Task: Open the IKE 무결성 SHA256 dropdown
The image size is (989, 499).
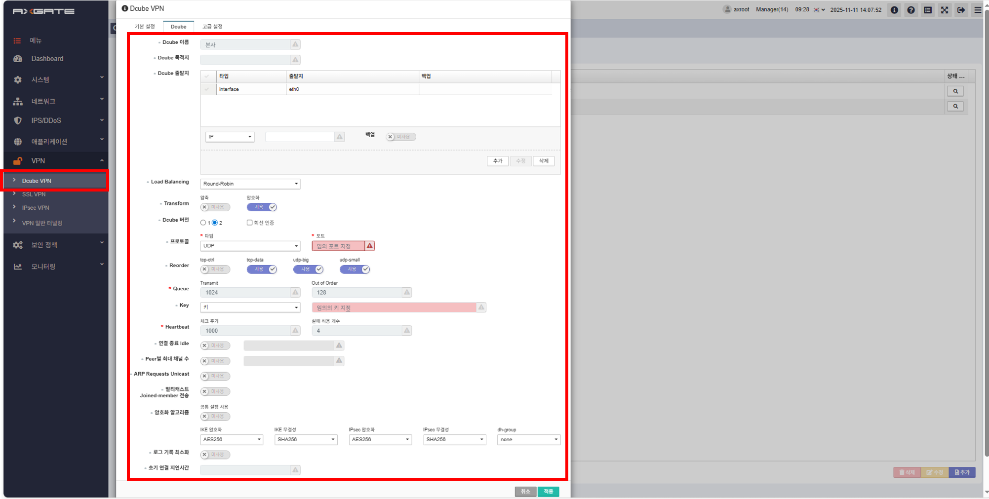Action: tap(306, 439)
